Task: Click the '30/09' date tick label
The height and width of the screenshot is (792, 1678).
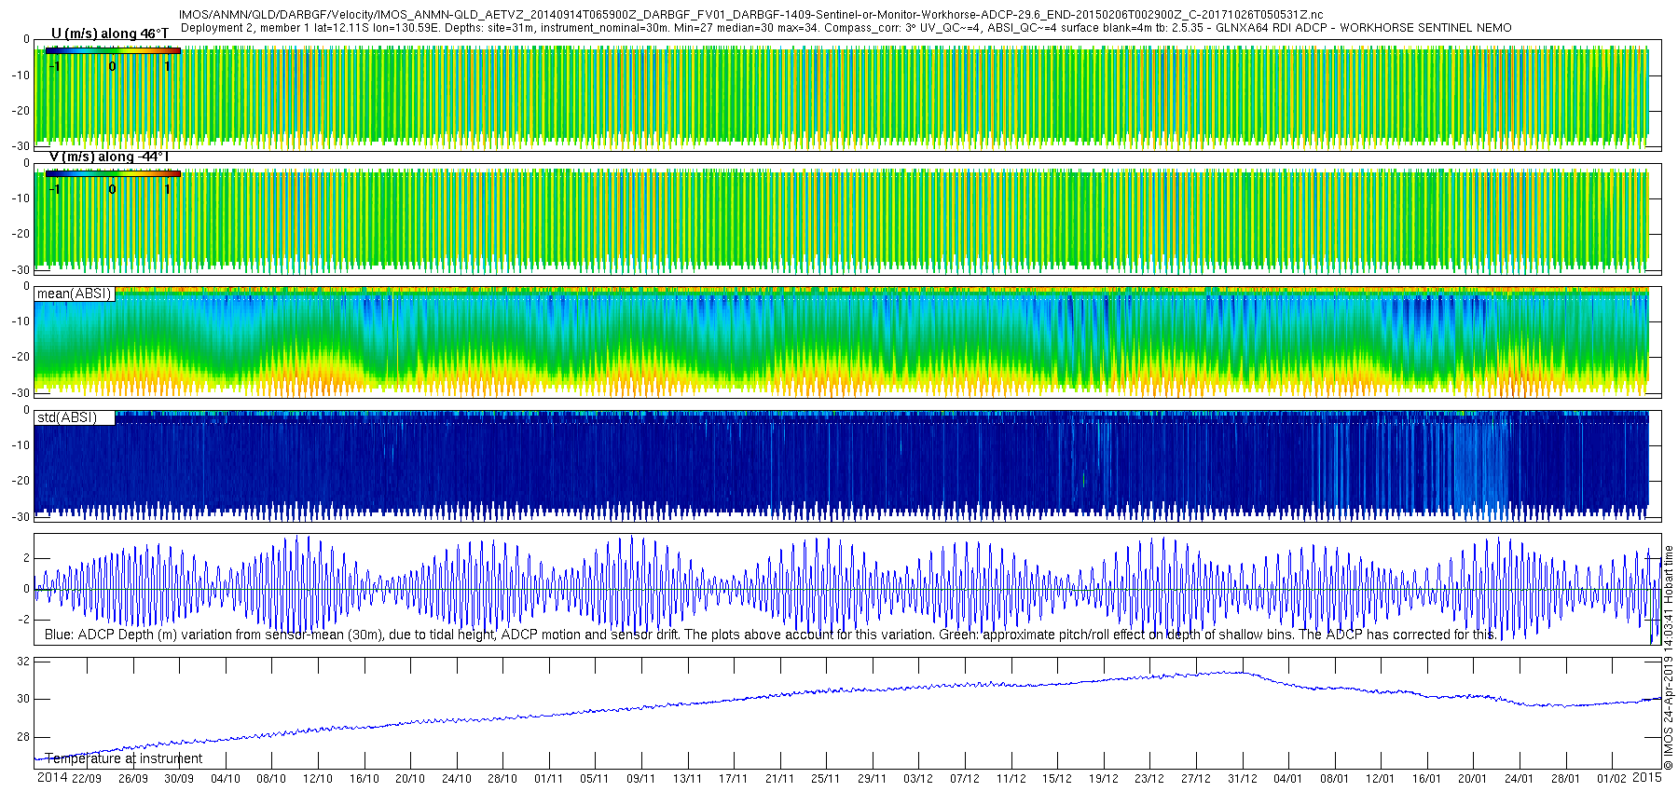Action: (179, 779)
